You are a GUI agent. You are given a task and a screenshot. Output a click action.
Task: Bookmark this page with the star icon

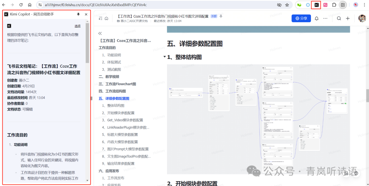point(287,5)
